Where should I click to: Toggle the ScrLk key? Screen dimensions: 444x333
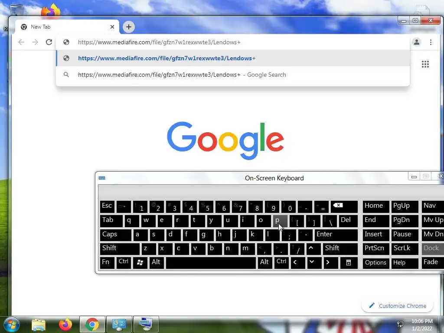click(405, 248)
